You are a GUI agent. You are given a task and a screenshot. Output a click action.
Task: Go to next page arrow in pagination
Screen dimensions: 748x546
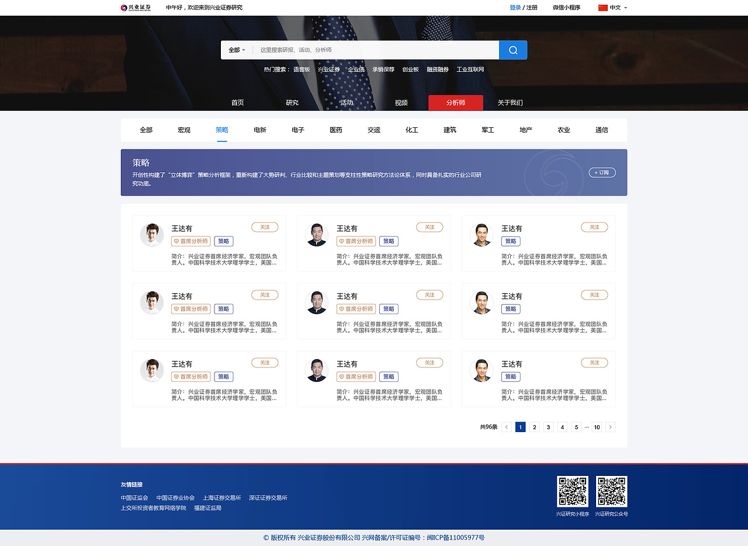point(611,427)
